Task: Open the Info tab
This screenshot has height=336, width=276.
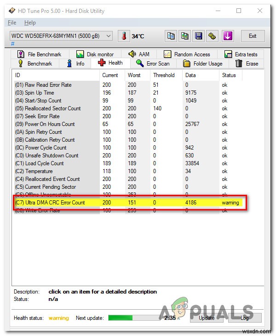Action: (75, 64)
